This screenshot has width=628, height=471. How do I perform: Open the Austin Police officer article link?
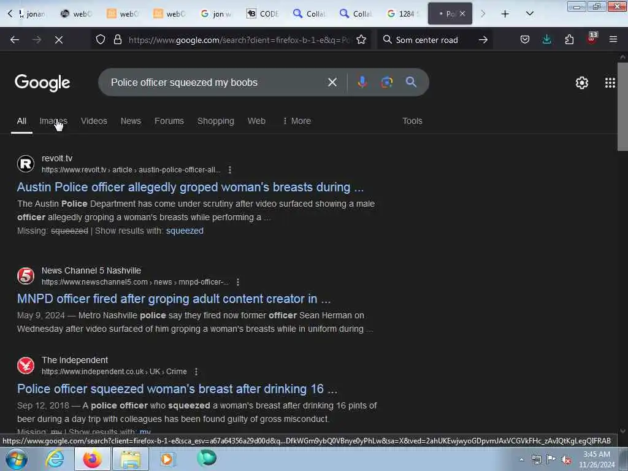point(190,187)
